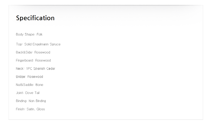Select the Fingerboard: Rosewood entry
The width and height of the screenshot is (215, 133).
[x=33, y=61]
